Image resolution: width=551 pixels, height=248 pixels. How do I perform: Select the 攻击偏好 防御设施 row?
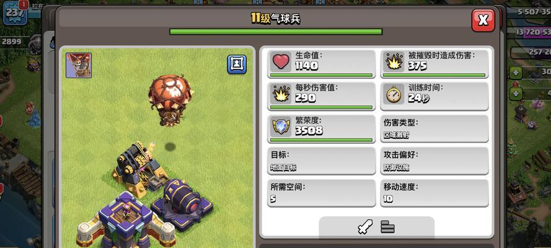point(434,161)
